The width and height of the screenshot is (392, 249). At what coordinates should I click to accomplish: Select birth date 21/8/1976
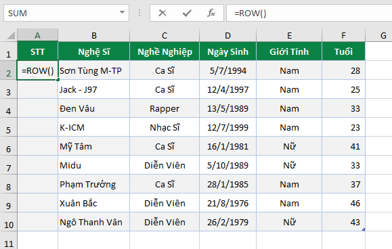click(227, 203)
